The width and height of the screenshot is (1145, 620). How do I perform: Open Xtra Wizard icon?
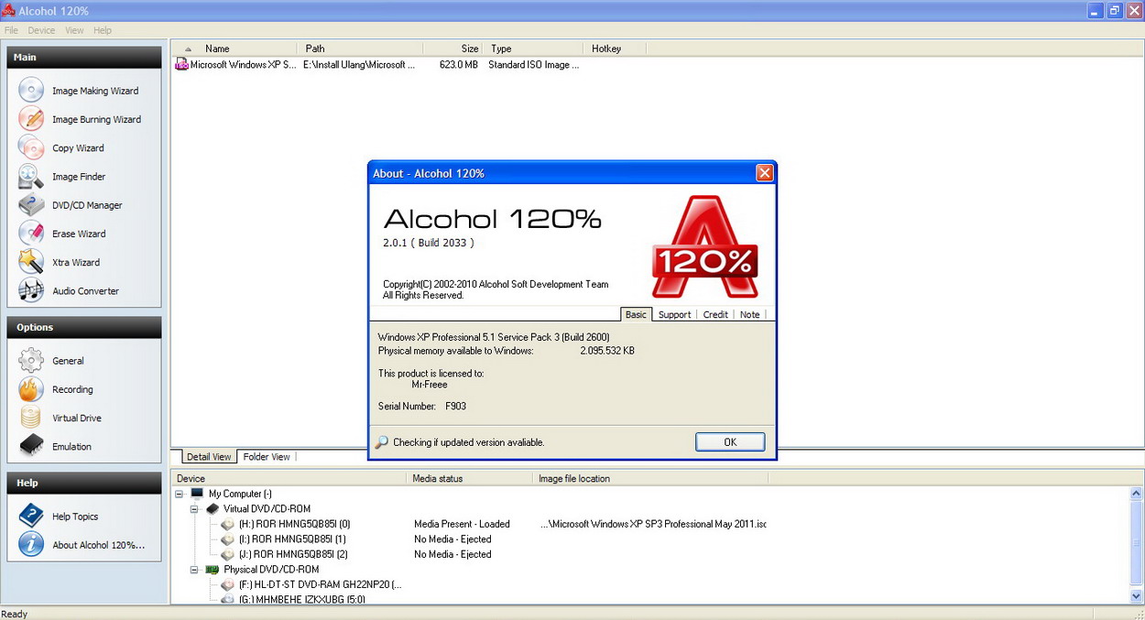pos(31,262)
